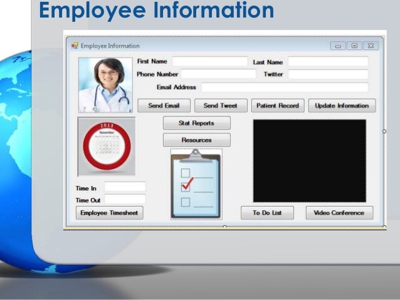Focus the First Name input field
The height and width of the screenshot is (300, 400).
coord(210,61)
